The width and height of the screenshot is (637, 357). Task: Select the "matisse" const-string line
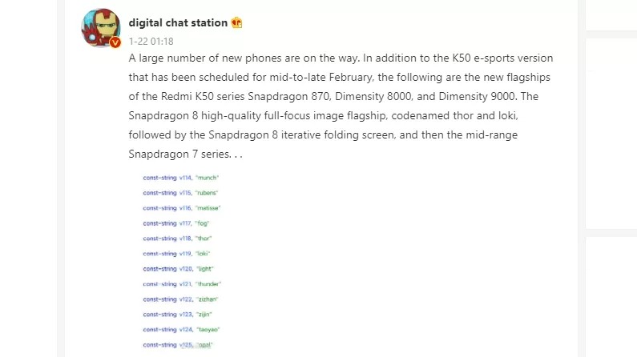(x=181, y=207)
